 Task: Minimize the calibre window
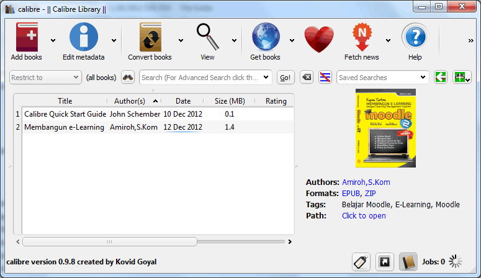[422, 6]
